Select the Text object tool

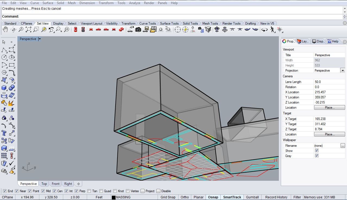click(x=4, y=133)
